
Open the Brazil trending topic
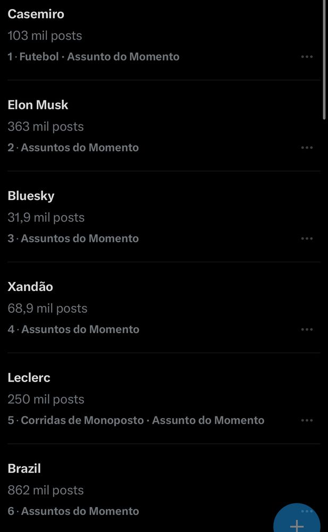click(24, 469)
